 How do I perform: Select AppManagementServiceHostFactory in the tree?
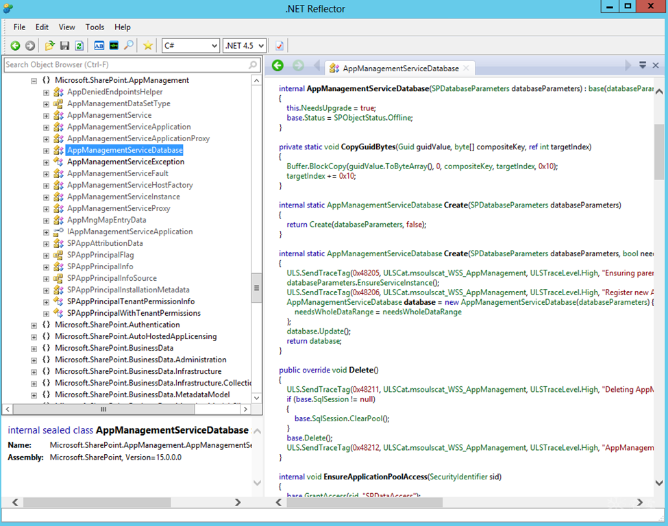[130, 185]
